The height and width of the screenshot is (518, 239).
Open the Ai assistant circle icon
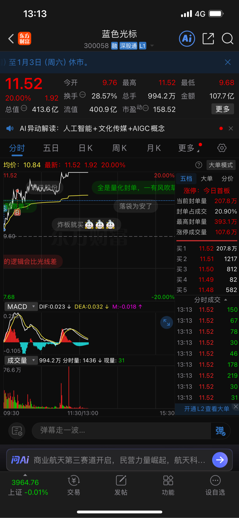[187, 39]
